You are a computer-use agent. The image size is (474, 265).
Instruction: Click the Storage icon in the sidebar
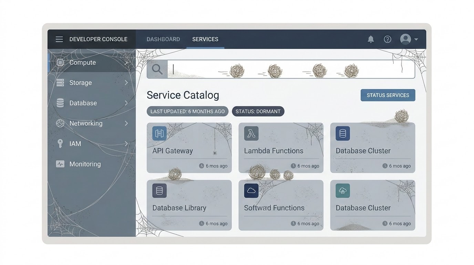pyautogui.click(x=60, y=82)
